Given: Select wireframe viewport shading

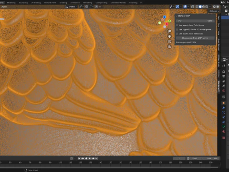Looking at the screenshot, I should click(x=197, y=7).
